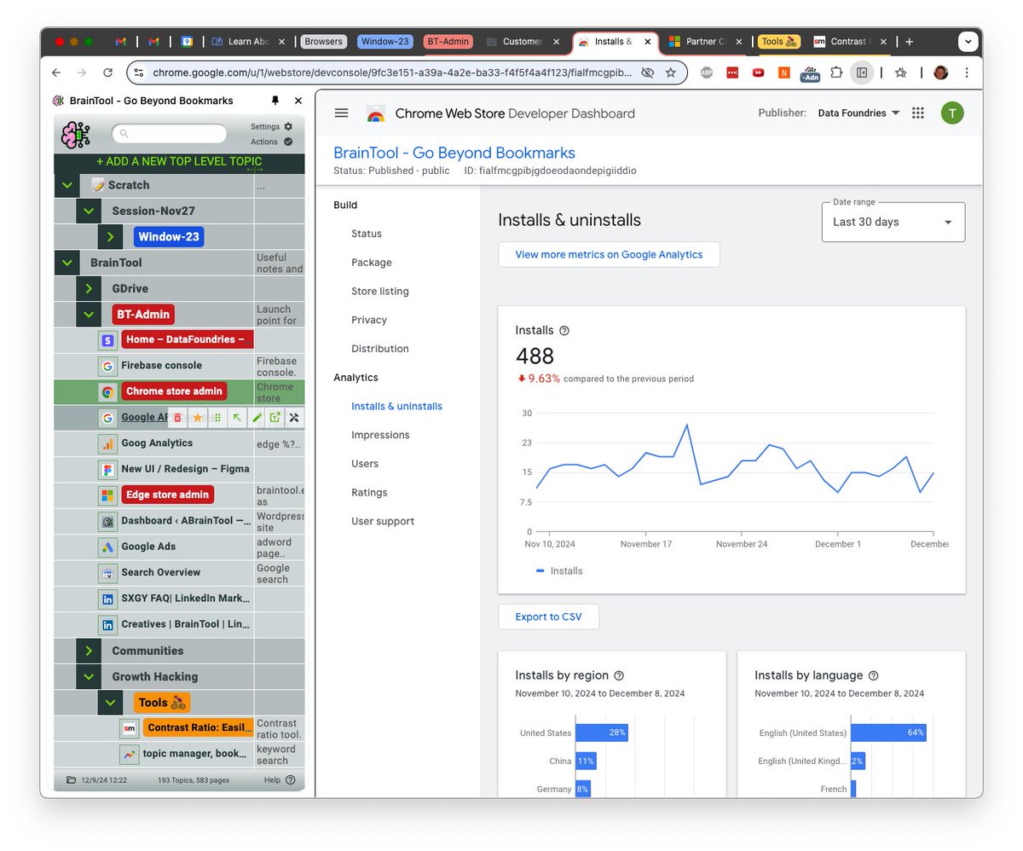Click the help icon next to Installs

(x=564, y=331)
